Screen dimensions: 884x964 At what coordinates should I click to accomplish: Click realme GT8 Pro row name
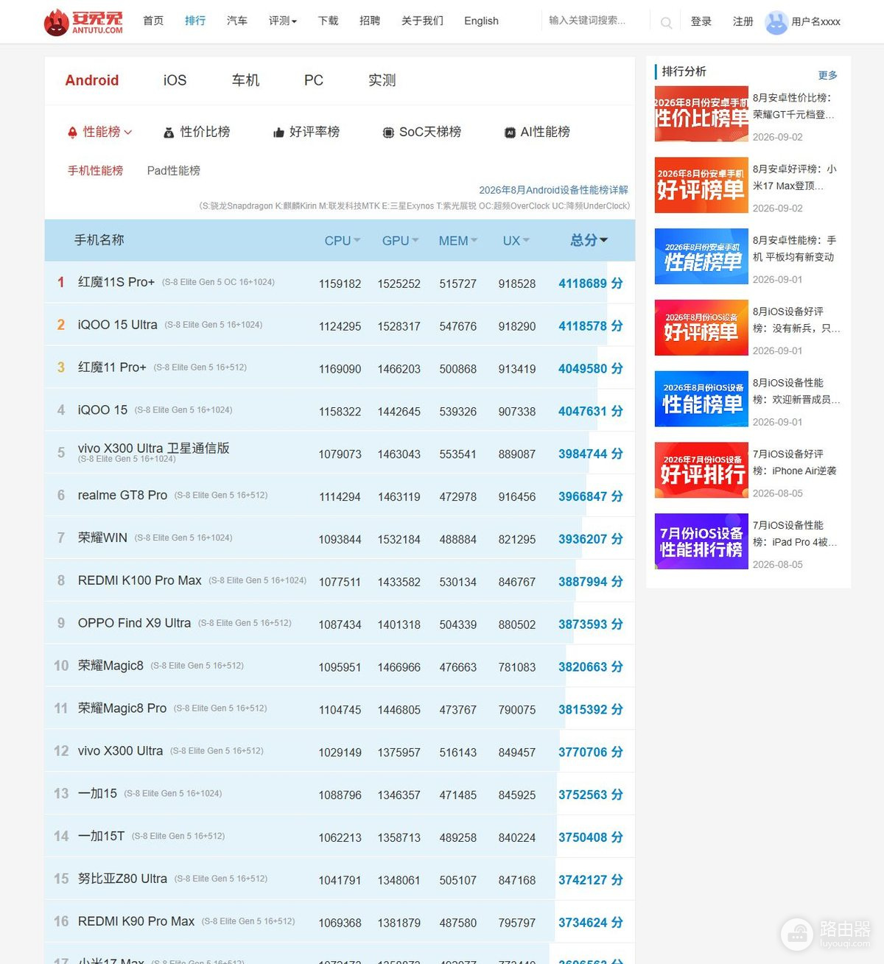click(x=122, y=496)
